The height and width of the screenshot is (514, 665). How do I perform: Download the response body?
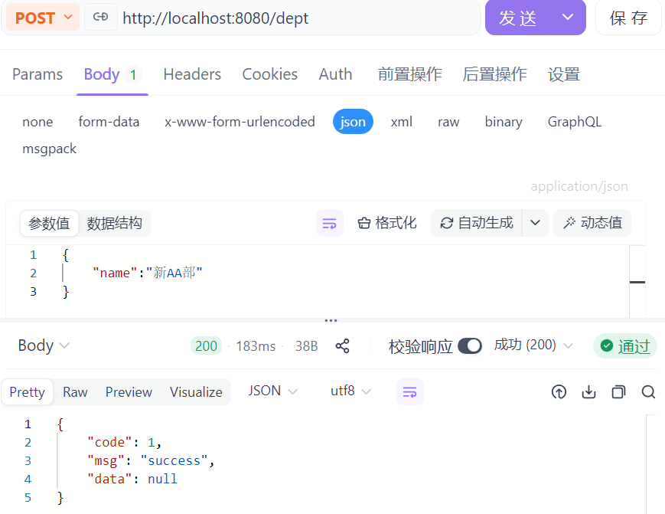pos(588,391)
